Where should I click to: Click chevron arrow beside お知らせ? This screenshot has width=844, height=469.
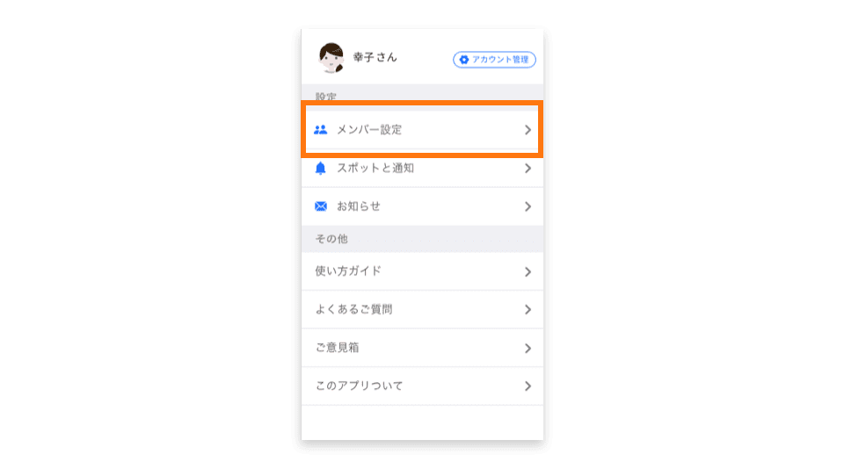(x=527, y=206)
